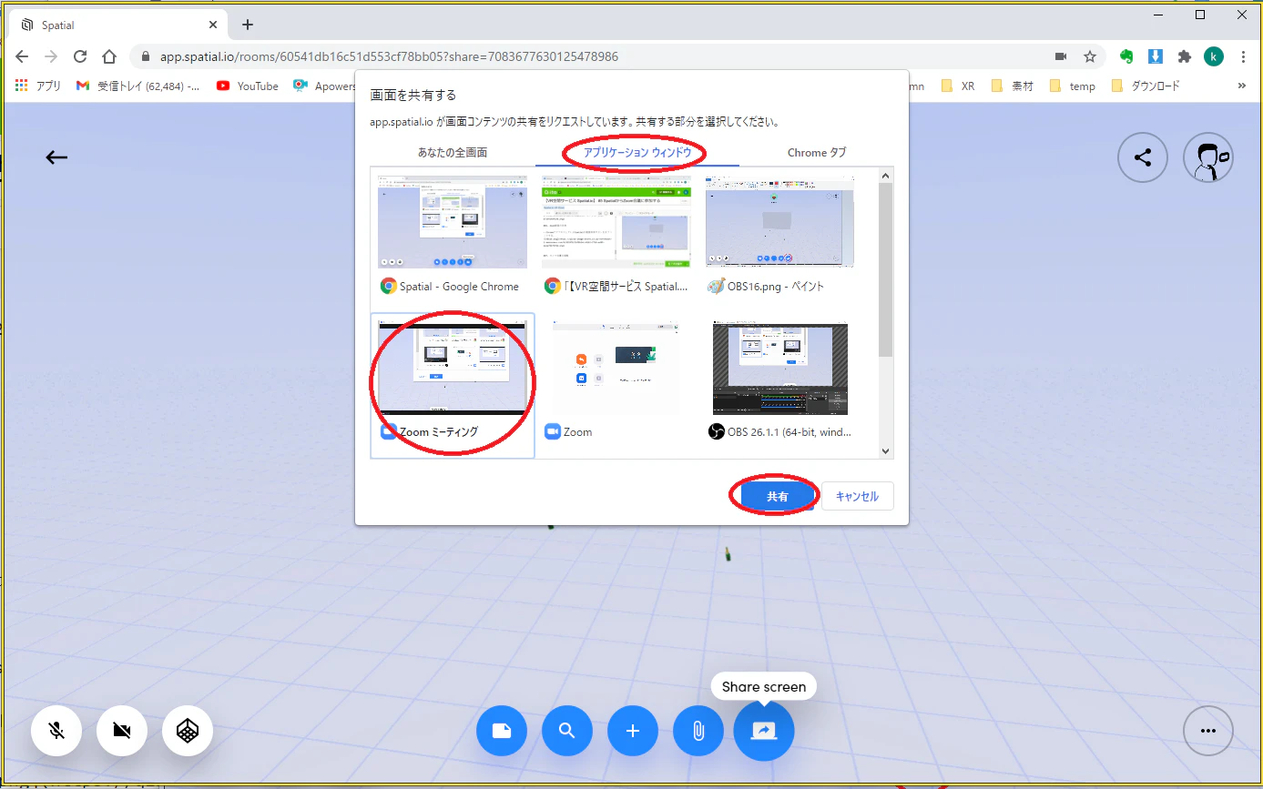Click the Share screen icon

(763, 731)
